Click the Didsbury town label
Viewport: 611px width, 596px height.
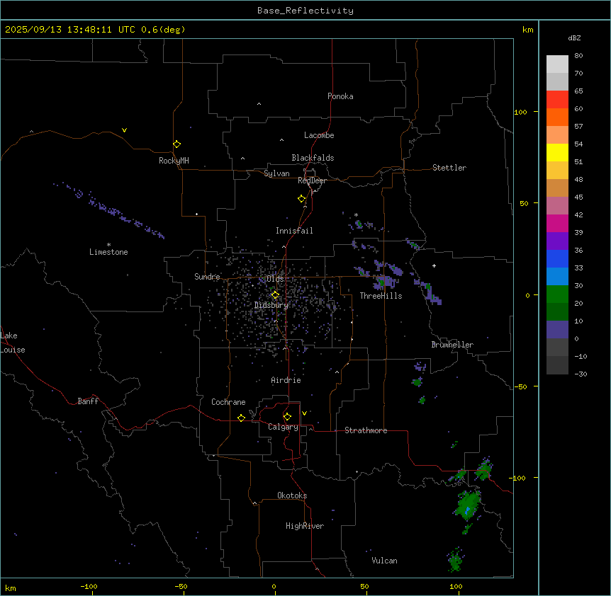(x=271, y=305)
